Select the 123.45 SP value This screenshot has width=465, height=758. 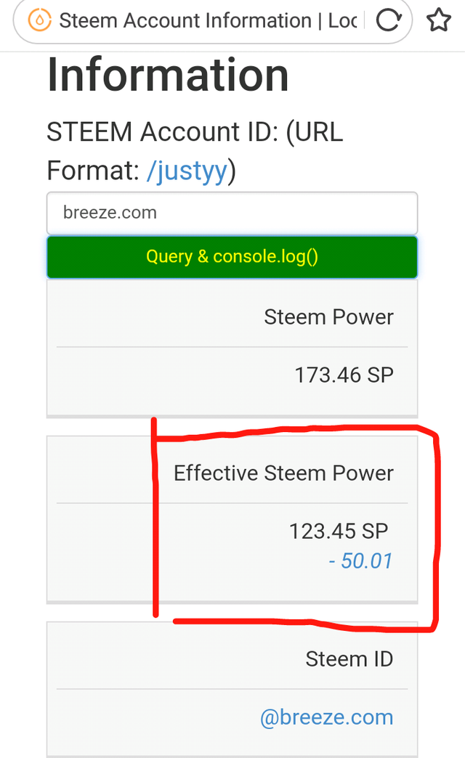click(x=339, y=531)
